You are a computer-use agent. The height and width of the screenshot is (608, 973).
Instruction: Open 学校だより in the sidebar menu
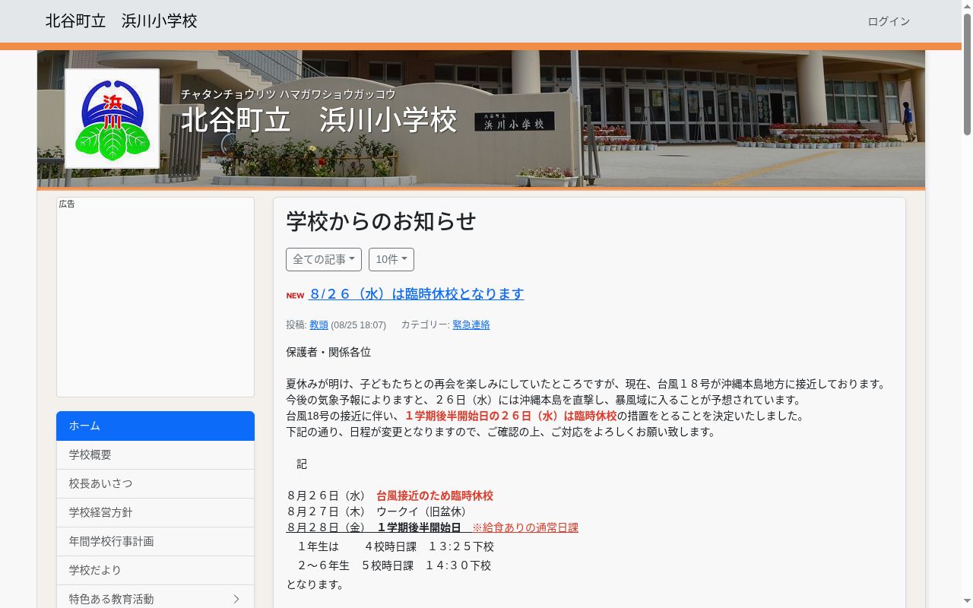(x=155, y=570)
